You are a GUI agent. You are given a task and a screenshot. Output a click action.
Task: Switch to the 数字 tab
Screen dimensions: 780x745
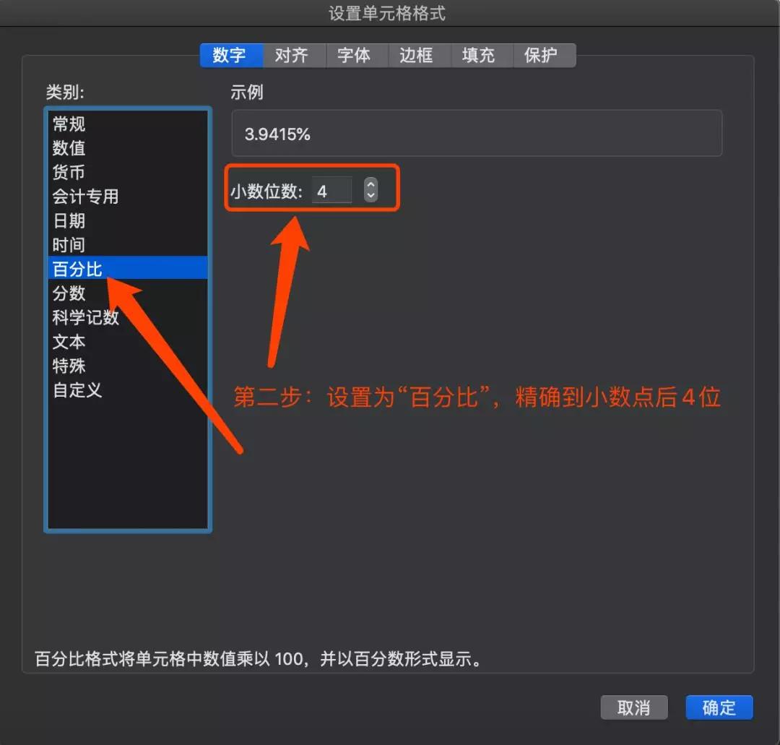pos(231,56)
